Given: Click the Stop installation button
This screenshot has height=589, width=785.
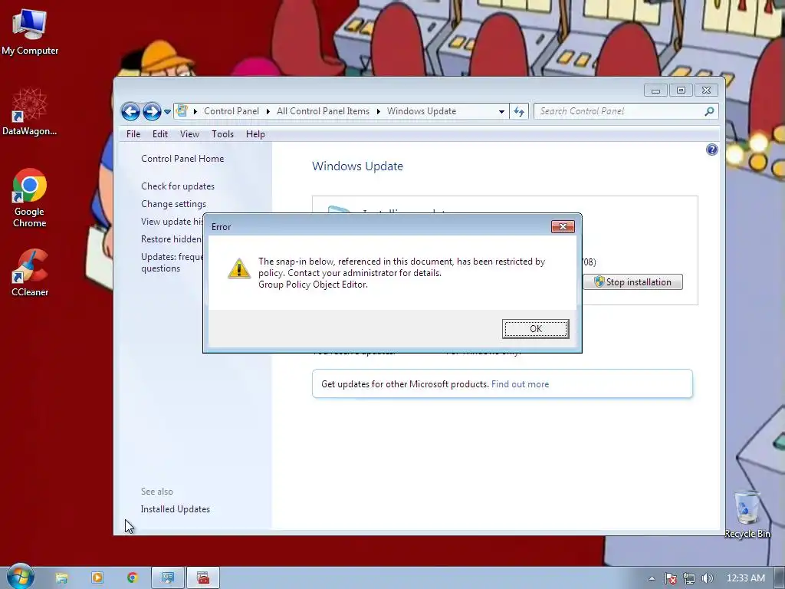Looking at the screenshot, I should click(632, 282).
